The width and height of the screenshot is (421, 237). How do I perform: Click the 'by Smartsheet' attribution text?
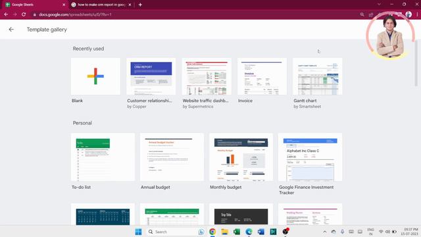307,107
